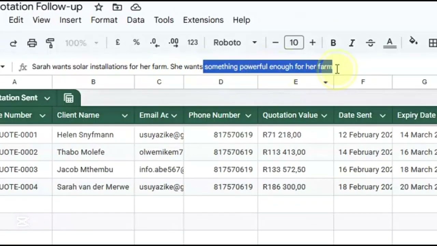Toggle bold formatting

click(x=333, y=43)
